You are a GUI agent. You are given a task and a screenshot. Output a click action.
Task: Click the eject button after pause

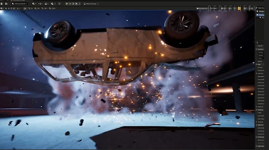point(76,4)
